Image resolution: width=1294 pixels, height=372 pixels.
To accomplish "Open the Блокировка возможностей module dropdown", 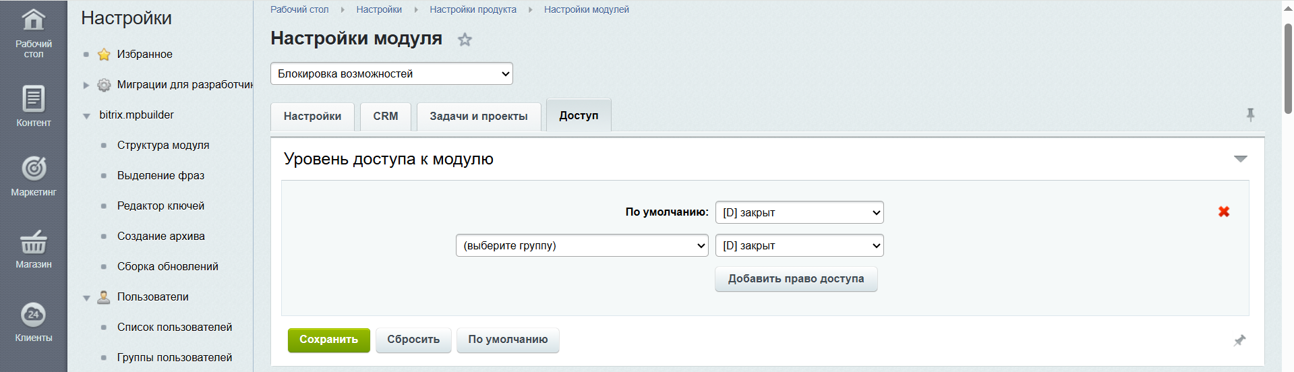I will [391, 73].
